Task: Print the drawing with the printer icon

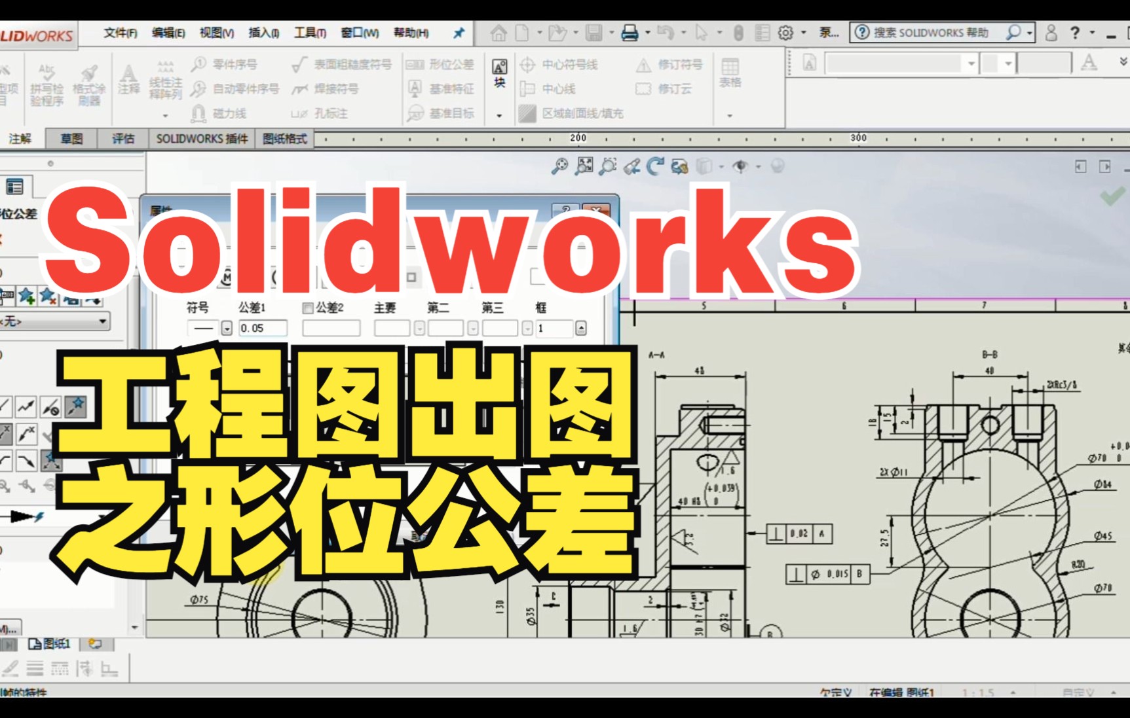Action: [630, 33]
